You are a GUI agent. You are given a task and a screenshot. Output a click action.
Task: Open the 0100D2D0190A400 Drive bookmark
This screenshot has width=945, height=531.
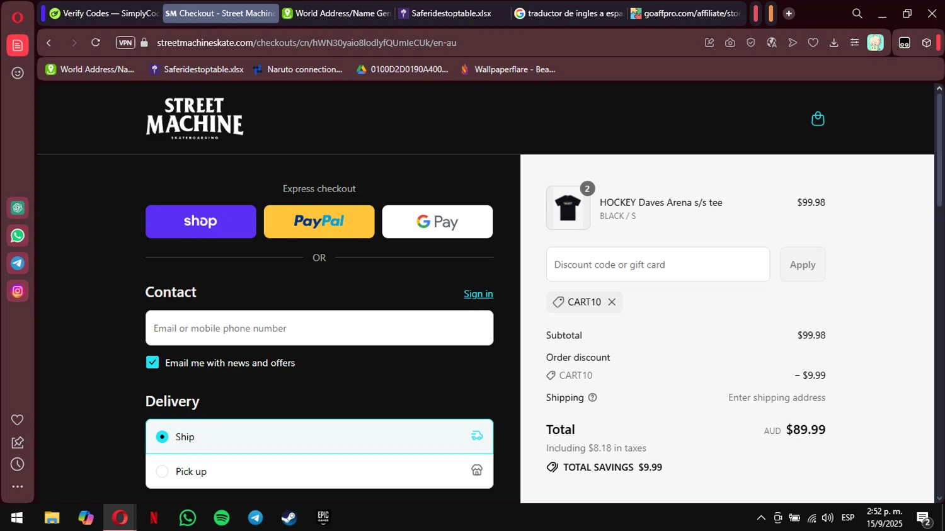(402, 69)
